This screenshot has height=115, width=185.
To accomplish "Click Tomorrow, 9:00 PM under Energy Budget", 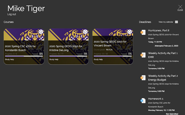I will click(156, 91).
